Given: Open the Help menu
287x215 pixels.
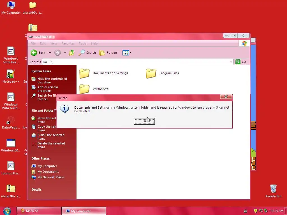Looking at the screenshot, I should click(x=94, y=43).
